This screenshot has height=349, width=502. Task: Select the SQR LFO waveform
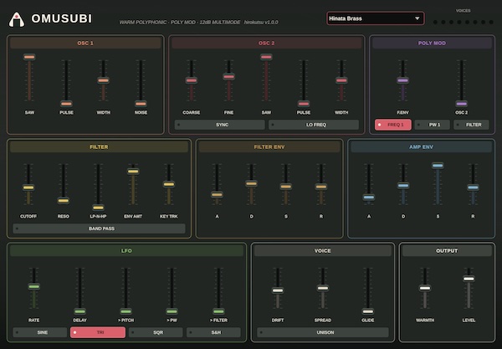(x=156, y=332)
